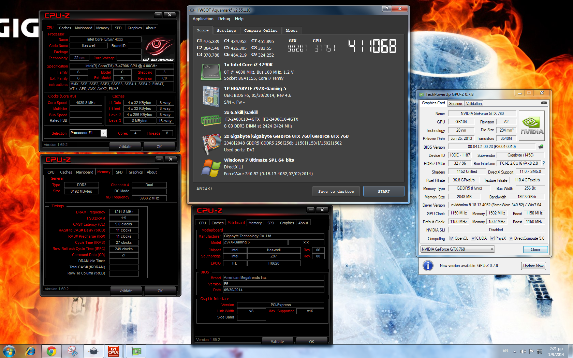Viewport: 573px width, 358px height.
Task: Click the Windows logo icon in Aquamark
Action: click(211, 168)
